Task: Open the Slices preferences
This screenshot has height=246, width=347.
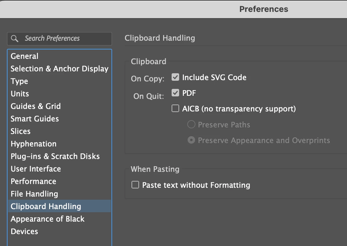Action: click(x=21, y=131)
